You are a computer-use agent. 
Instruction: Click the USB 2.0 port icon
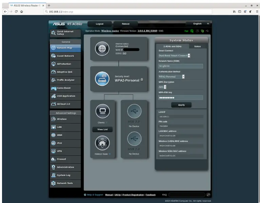coord(134,139)
